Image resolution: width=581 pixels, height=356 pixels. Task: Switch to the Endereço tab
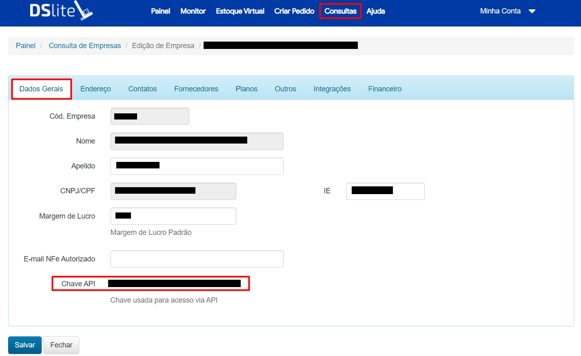pos(95,89)
